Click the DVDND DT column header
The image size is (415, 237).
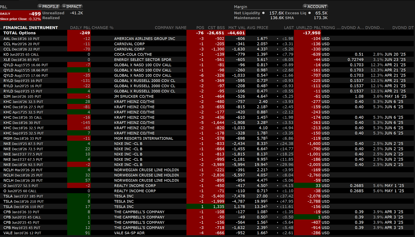(x=403, y=28)
